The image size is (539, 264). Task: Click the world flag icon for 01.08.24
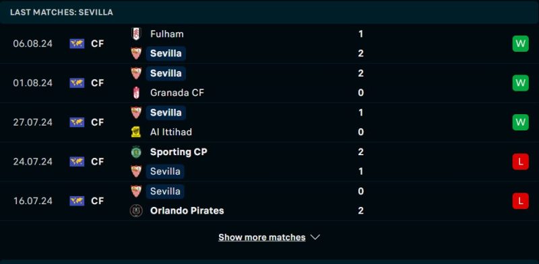tap(77, 83)
